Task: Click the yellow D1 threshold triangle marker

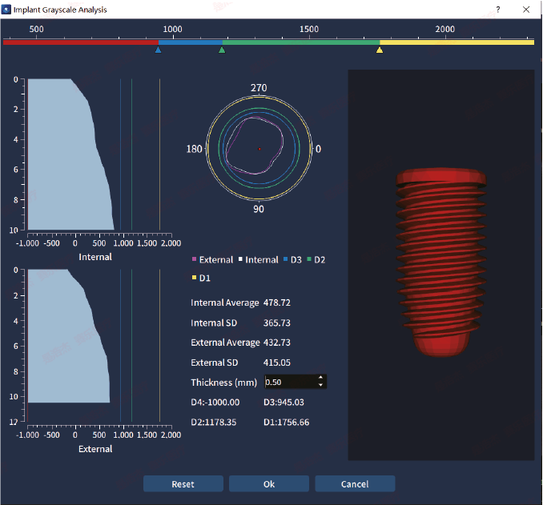Action: click(380, 50)
